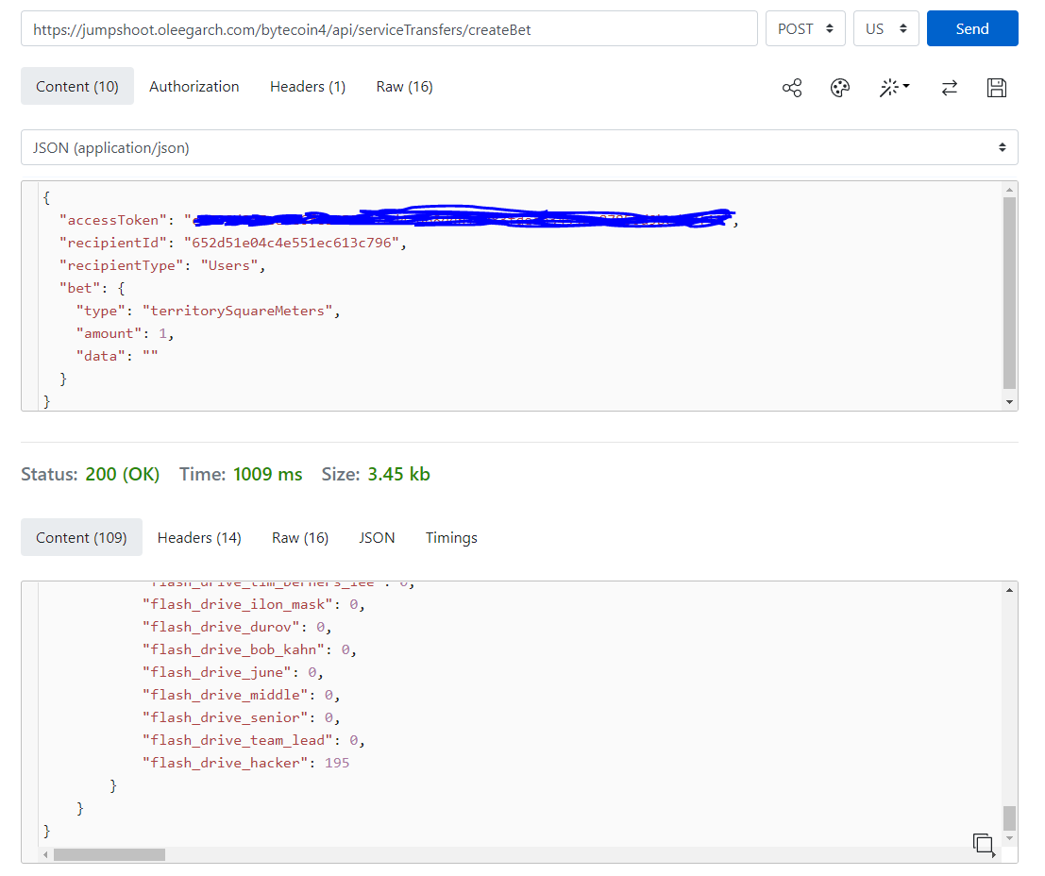Click response horizontal scrollbar left arrow
This screenshot has width=1045, height=876.
coord(45,854)
